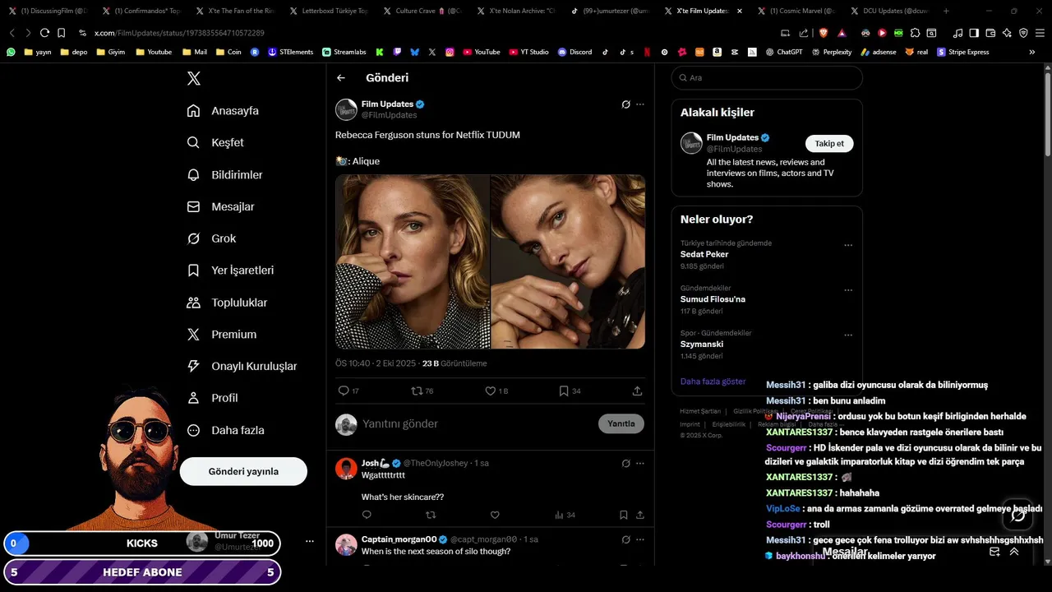This screenshot has width=1052, height=592.
Task: Switch to DCU Updates browser tab
Action: (x=890, y=11)
